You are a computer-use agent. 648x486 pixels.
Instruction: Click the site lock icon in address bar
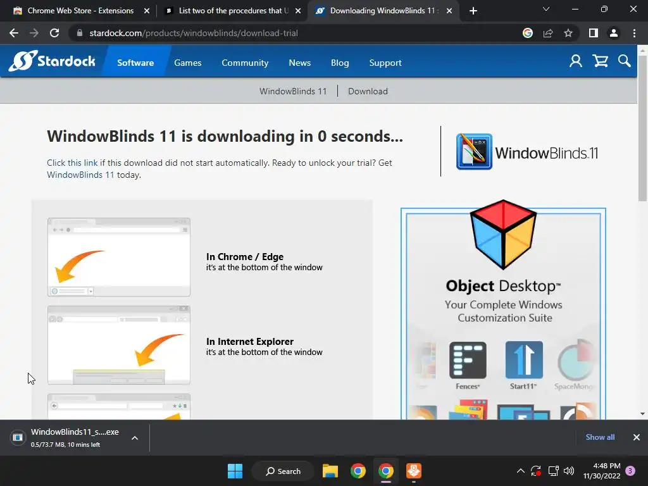(x=80, y=33)
